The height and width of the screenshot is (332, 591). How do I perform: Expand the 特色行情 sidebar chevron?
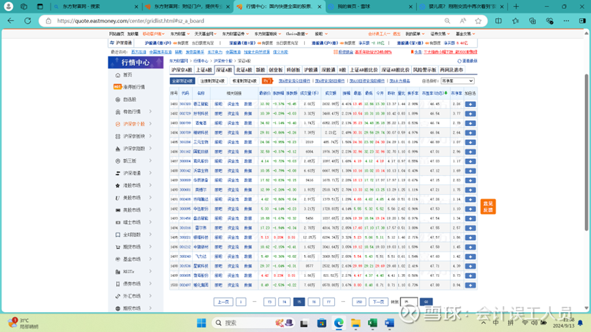150,112
